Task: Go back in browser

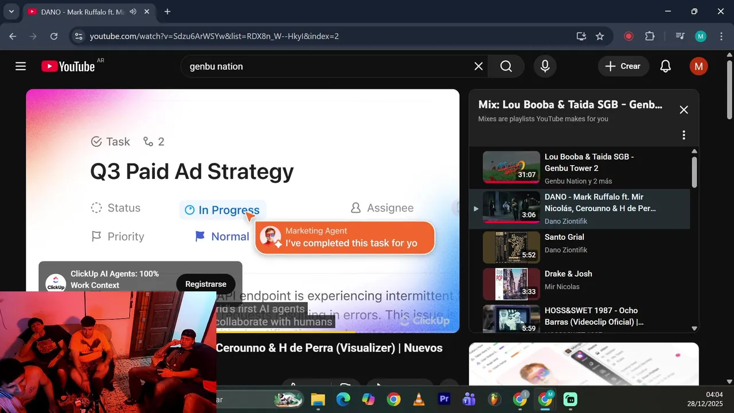Action: (x=13, y=36)
